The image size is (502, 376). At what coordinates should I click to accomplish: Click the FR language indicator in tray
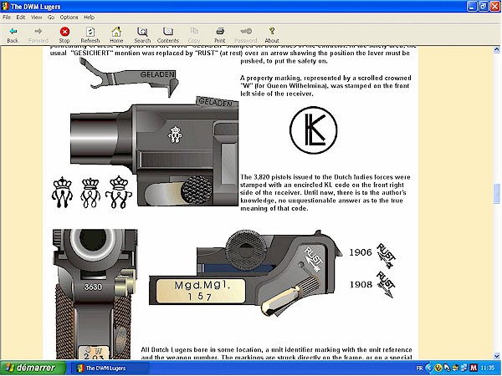click(x=419, y=368)
